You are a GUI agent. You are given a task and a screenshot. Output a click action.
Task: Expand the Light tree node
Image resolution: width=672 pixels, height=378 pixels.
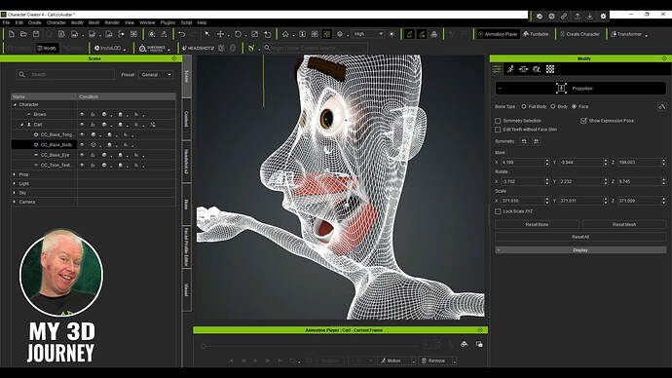15,183
